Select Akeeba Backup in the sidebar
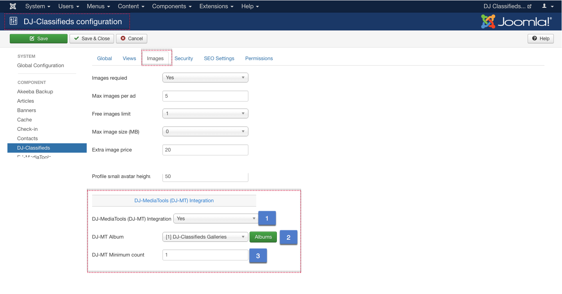This screenshot has height=294, width=562. (35, 92)
